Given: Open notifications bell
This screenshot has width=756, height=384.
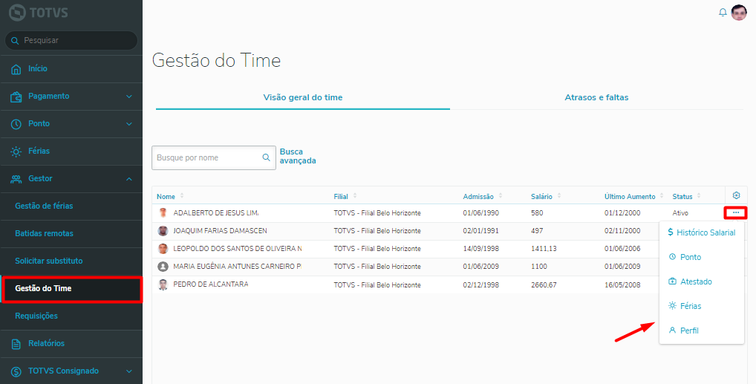Looking at the screenshot, I should [723, 13].
